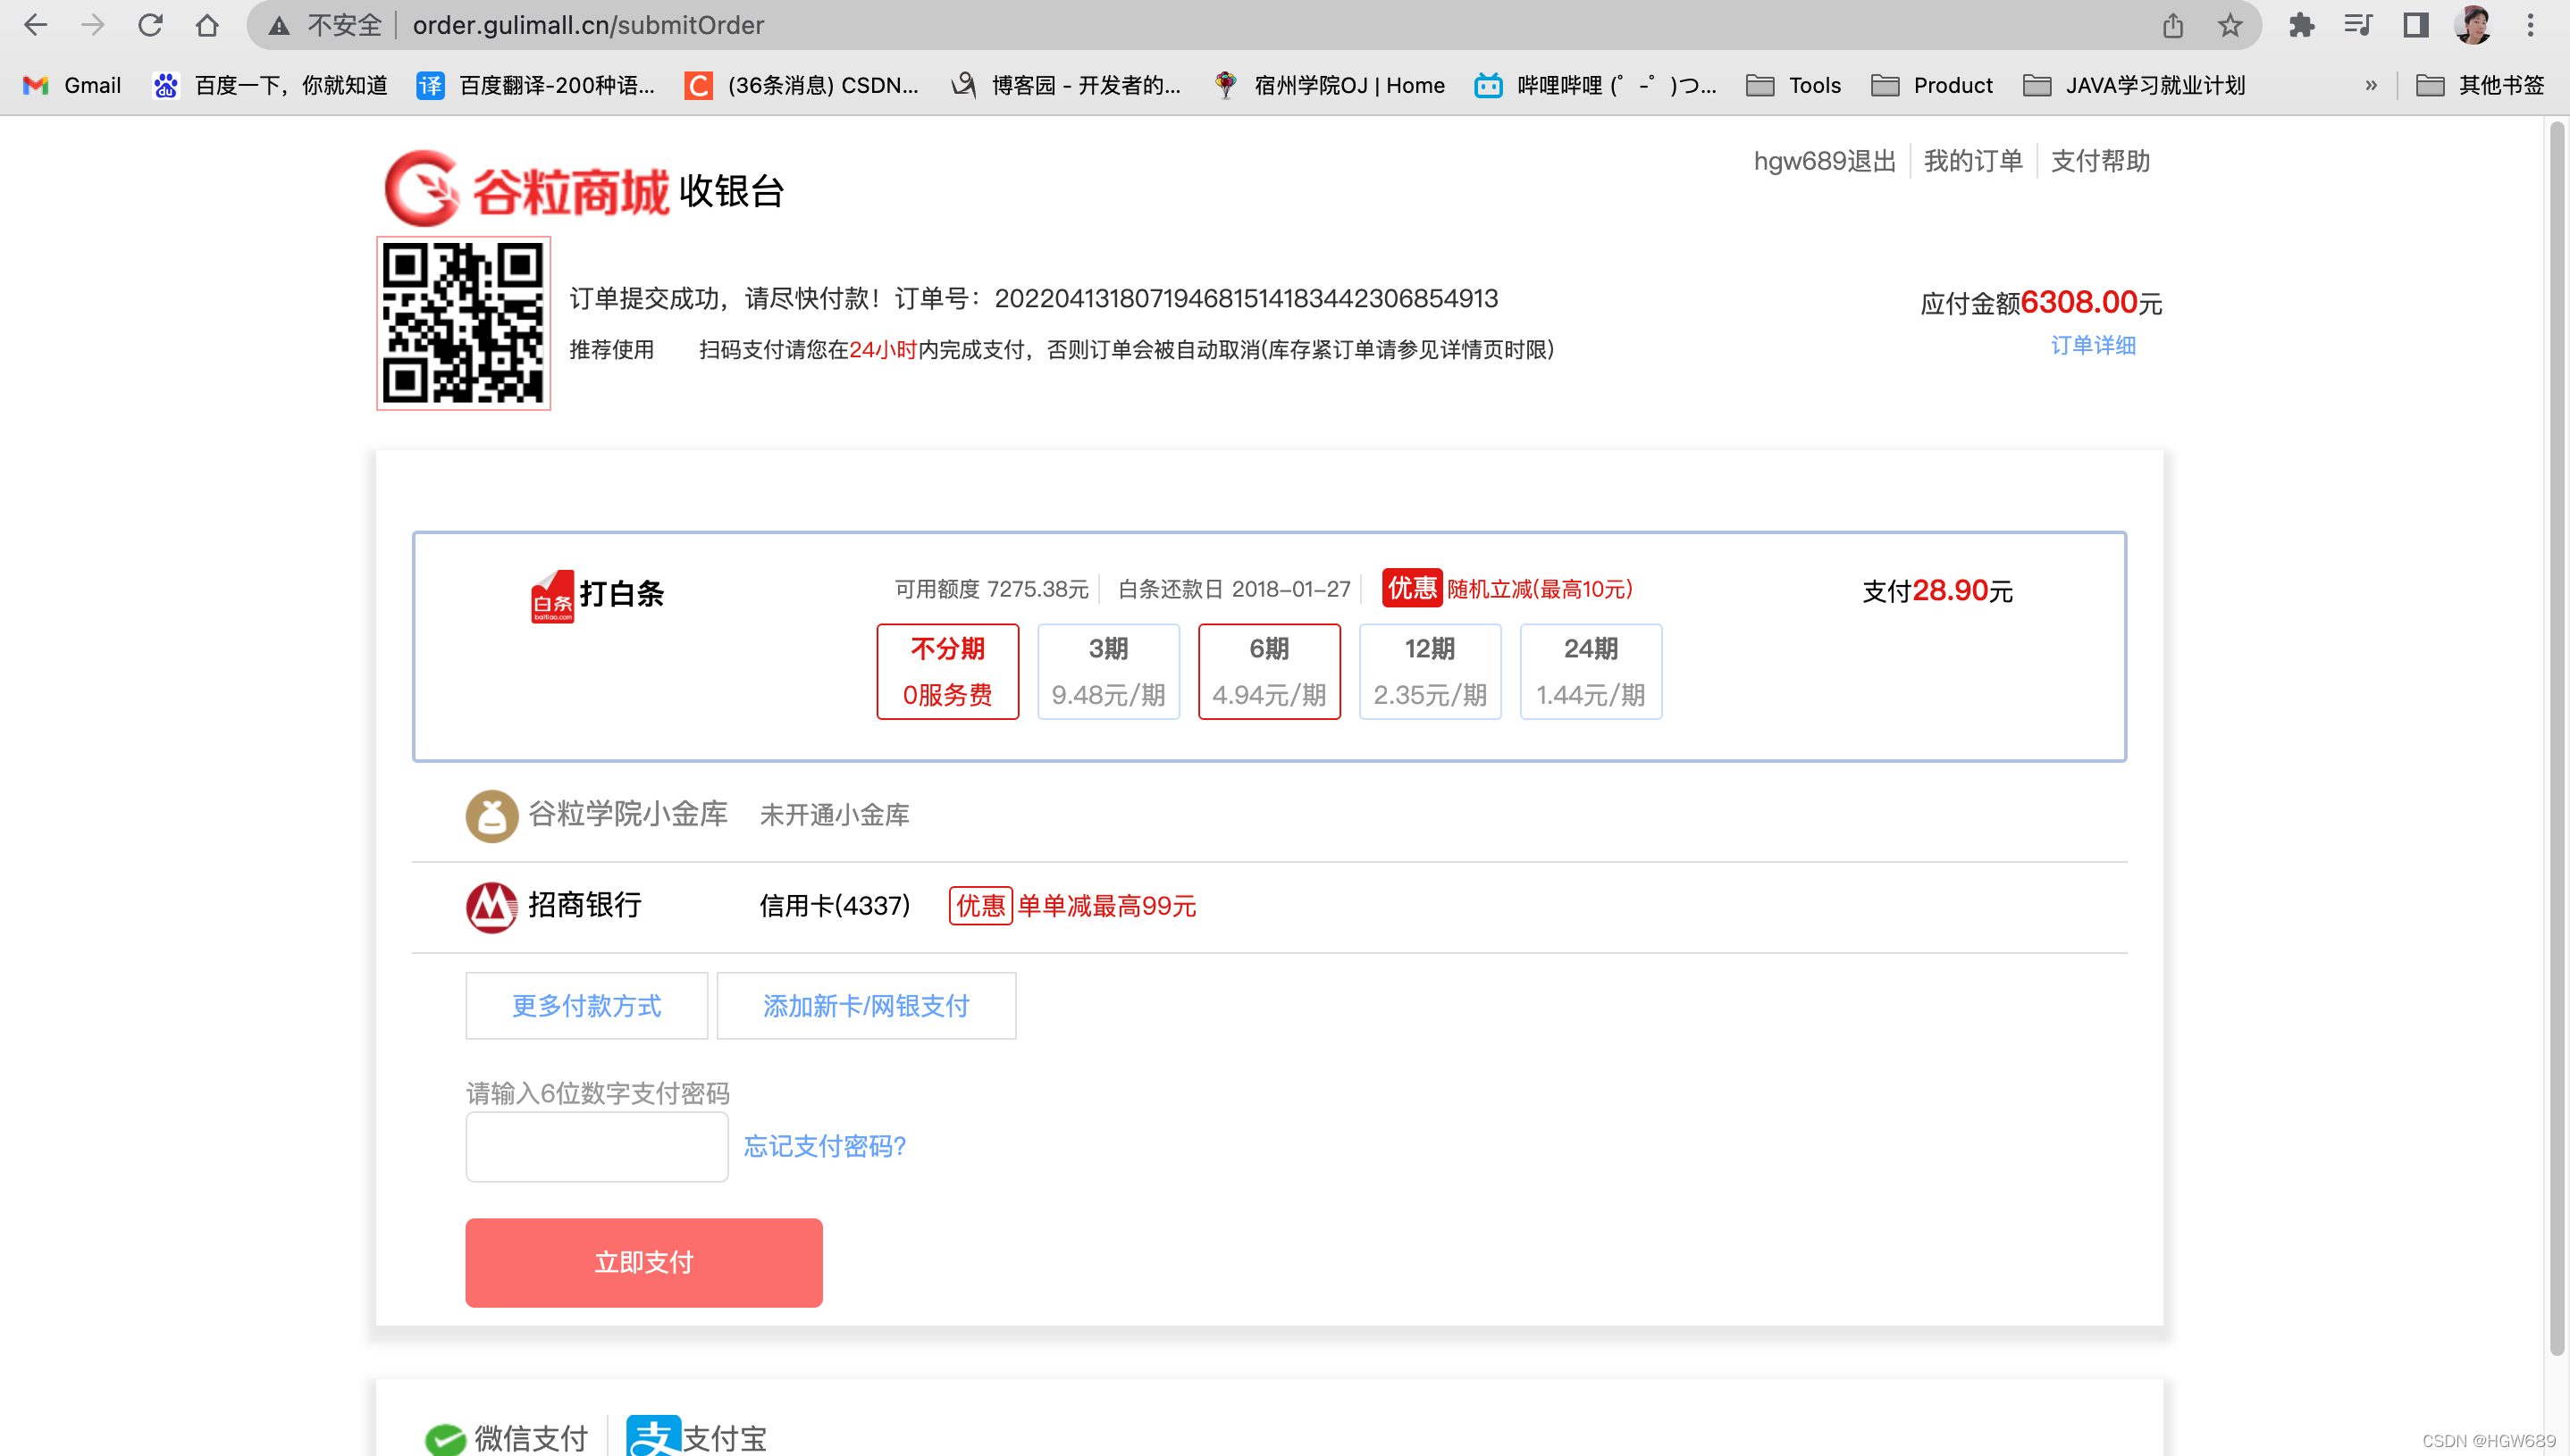
Task: Open the Tools bookmark folder
Action: coord(1793,85)
